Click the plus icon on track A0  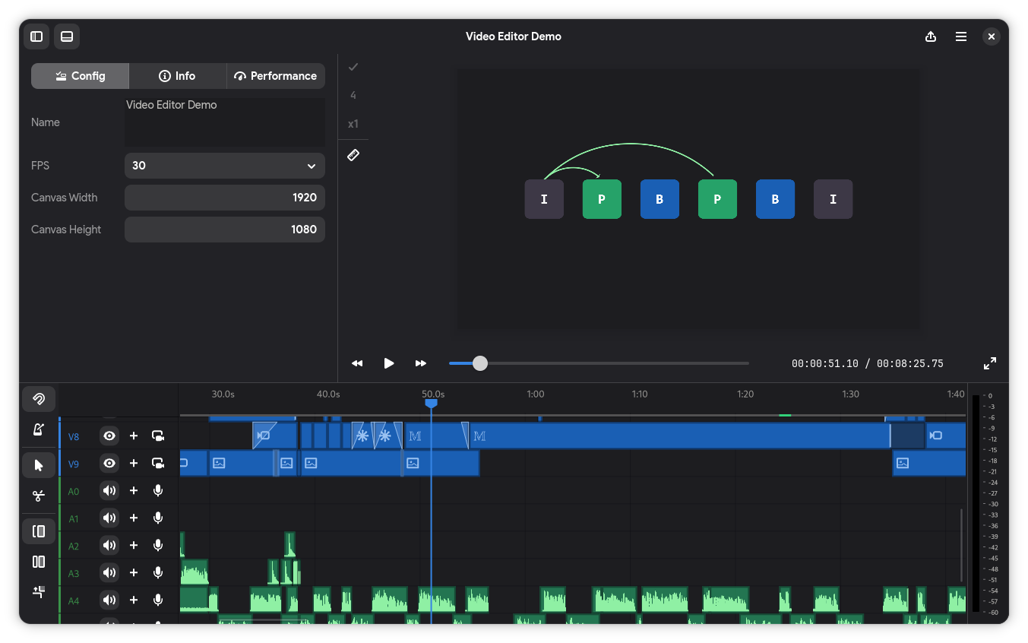coord(134,491)
